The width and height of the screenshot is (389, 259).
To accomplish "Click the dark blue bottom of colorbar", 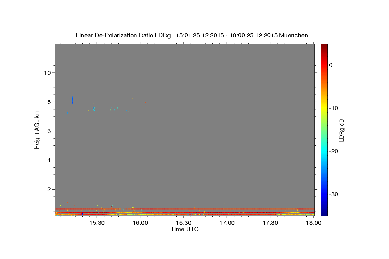I will point(324,212).
